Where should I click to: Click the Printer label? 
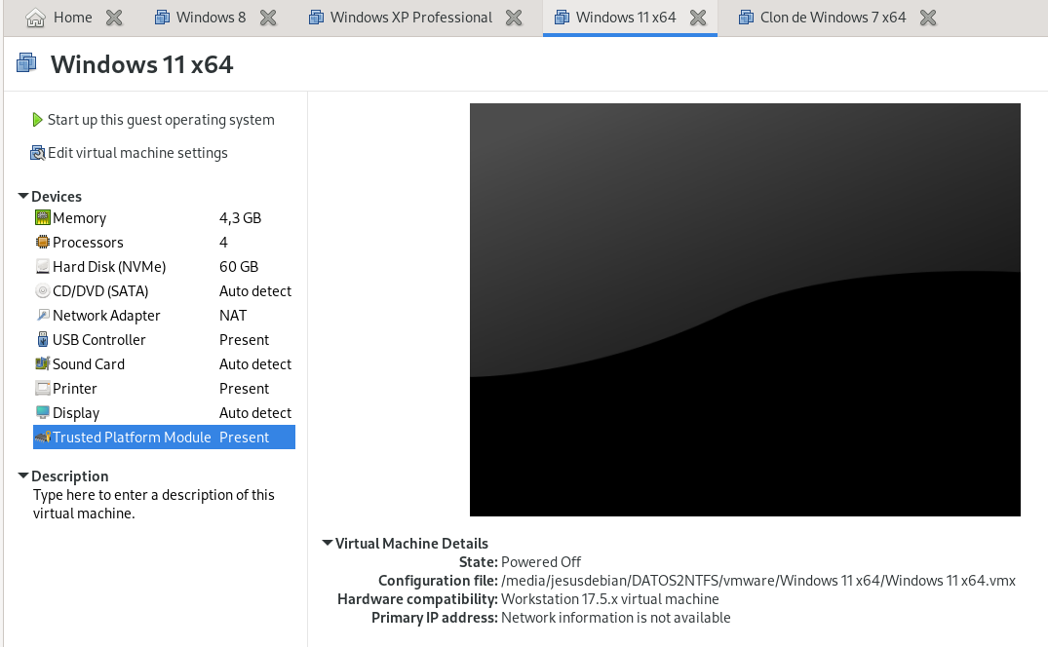[75, 388]
